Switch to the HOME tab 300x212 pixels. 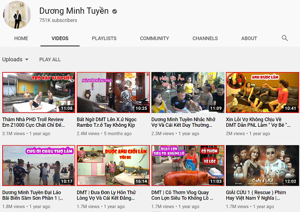click(x=21, y=38)
